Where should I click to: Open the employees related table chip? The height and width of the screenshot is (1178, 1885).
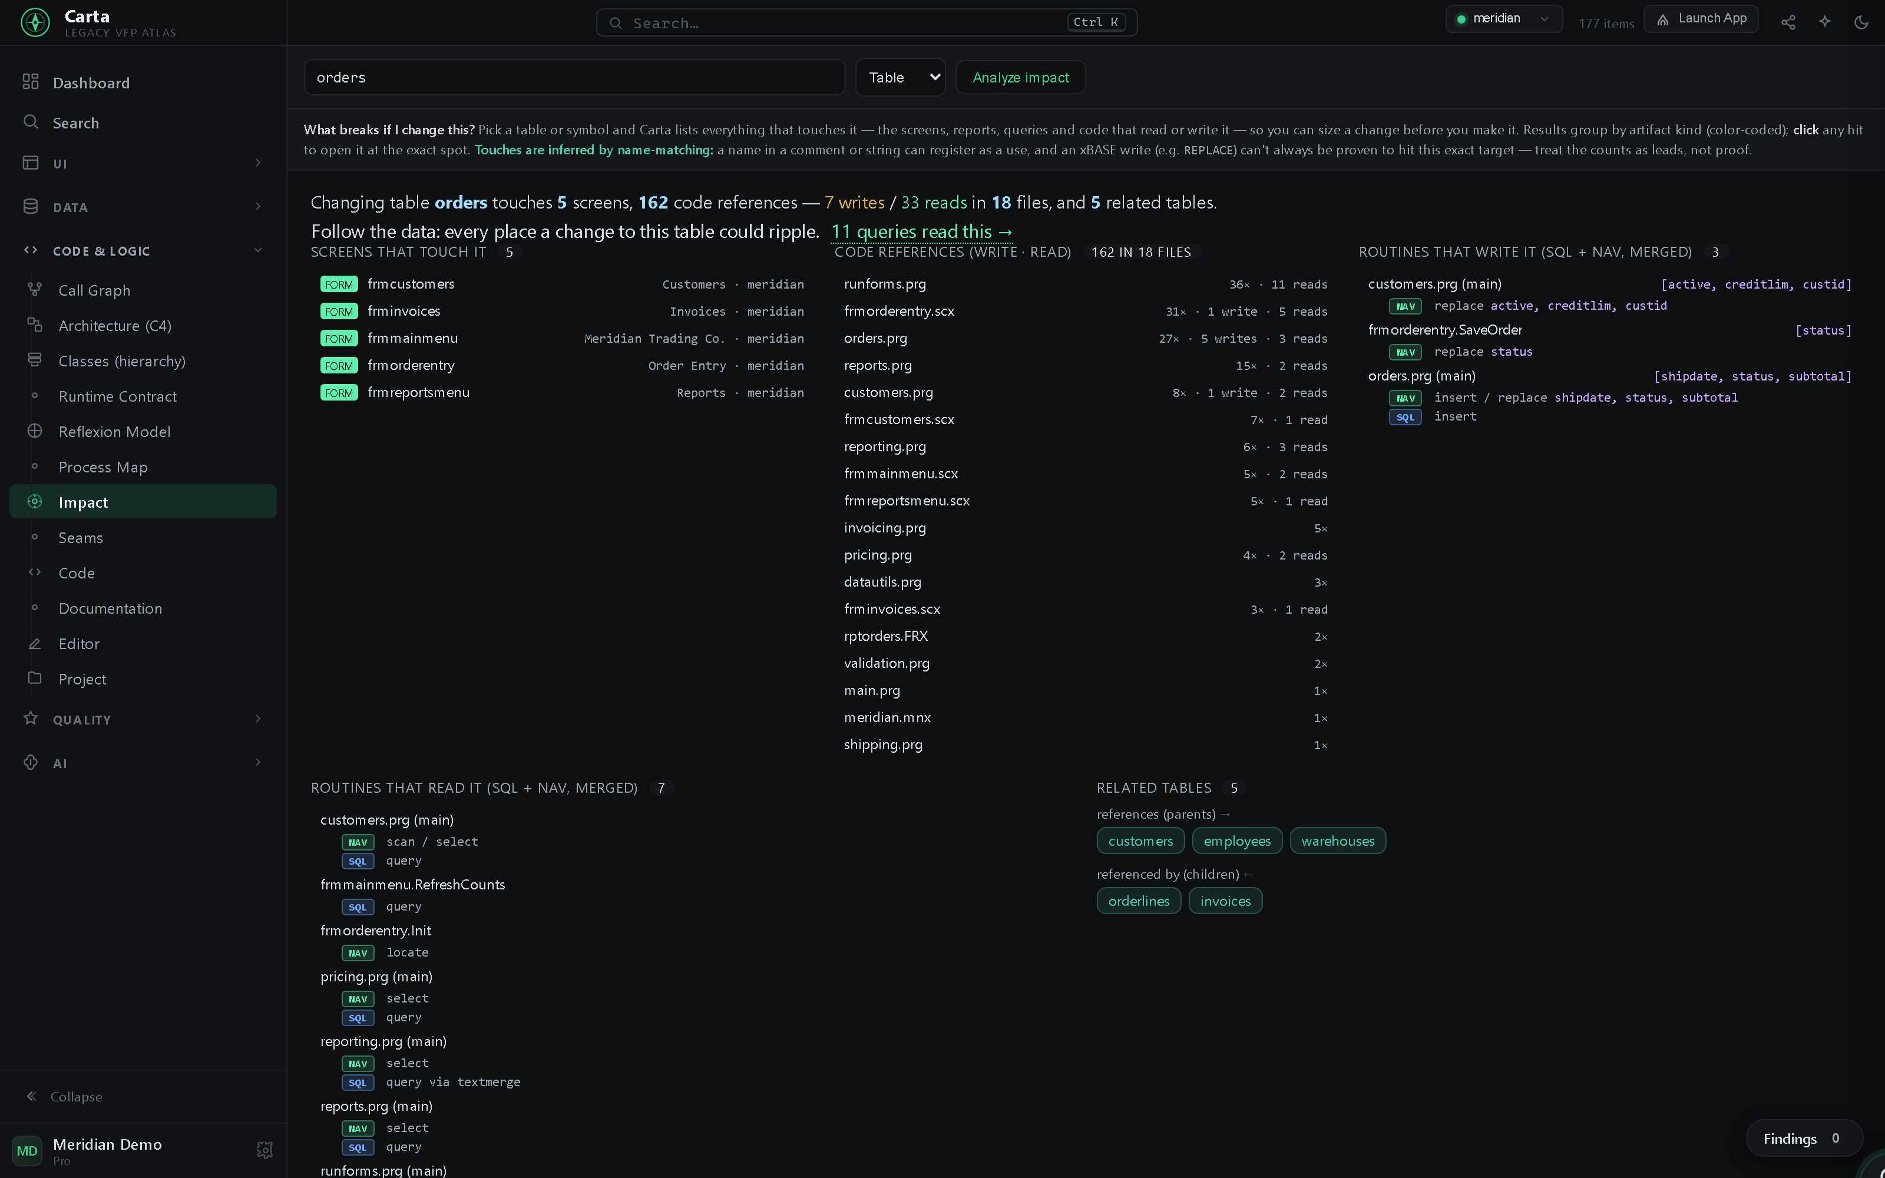[x=1237, y=841]
